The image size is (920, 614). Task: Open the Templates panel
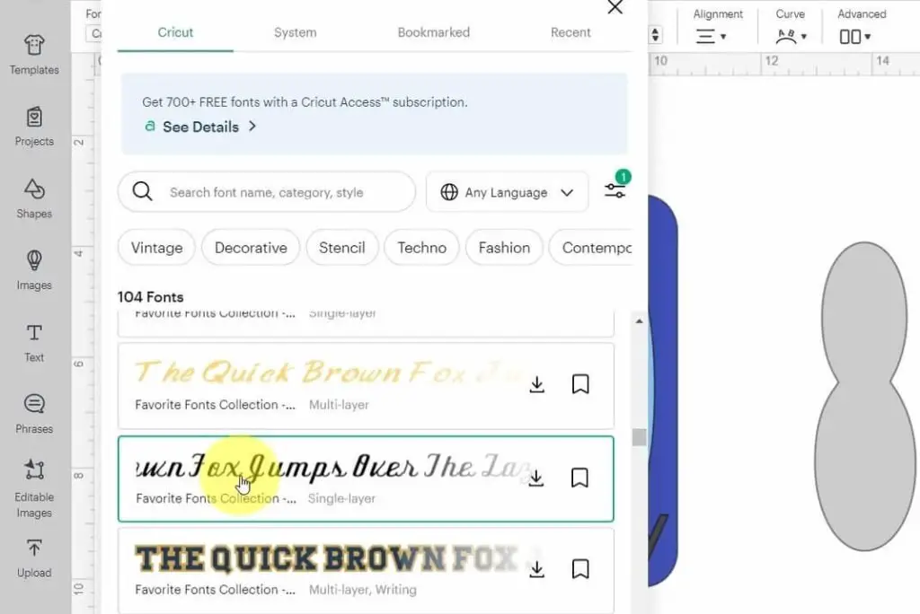coord(34,55)
